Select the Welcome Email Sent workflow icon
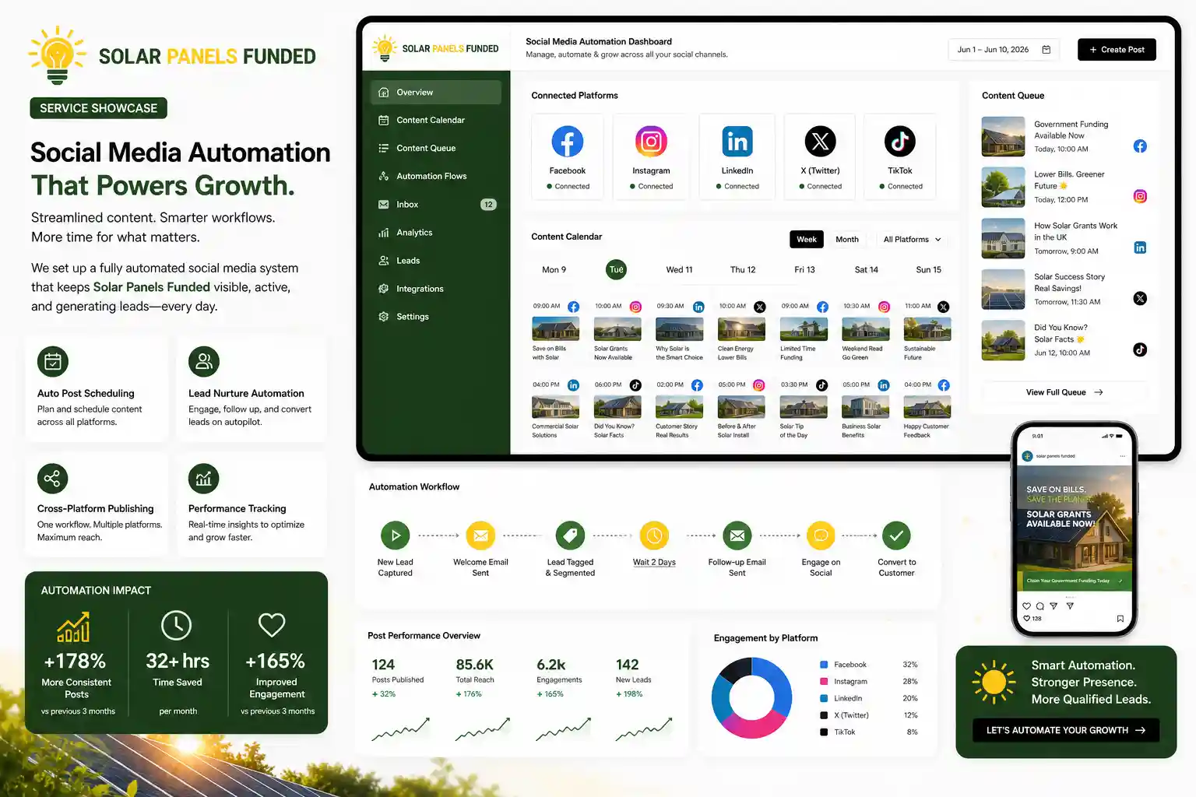The image size is (1196, 797). pos(480,535)
